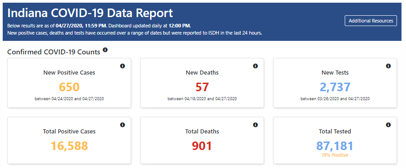Click the New Positive Cases label
The image size is (406, 168).
point(69,73)
